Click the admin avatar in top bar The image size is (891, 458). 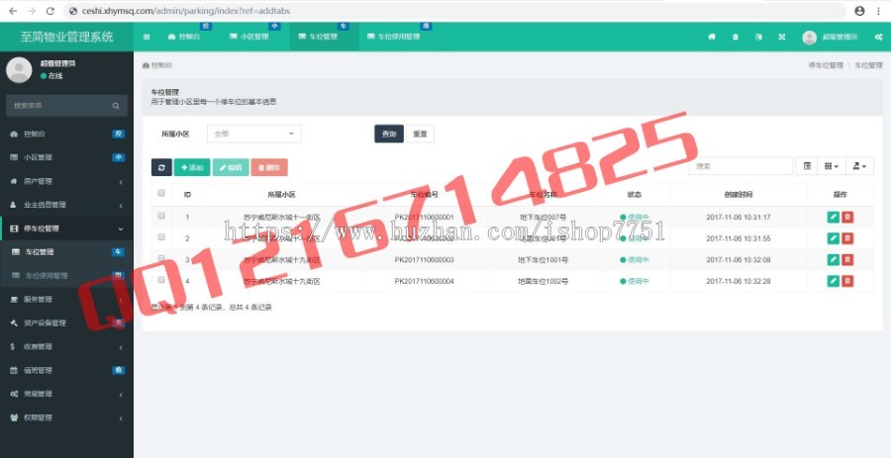[x=809, y=37]
